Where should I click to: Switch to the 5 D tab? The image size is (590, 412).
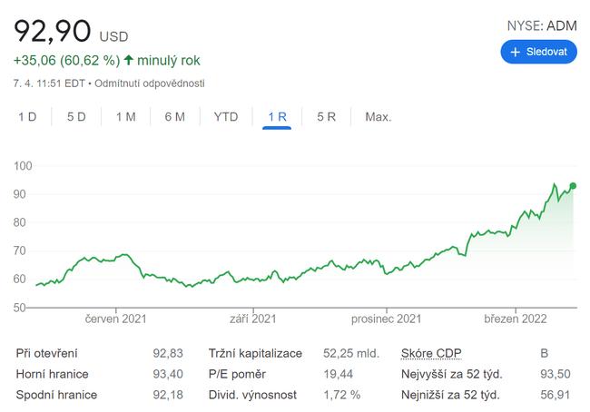coord(76,116)
